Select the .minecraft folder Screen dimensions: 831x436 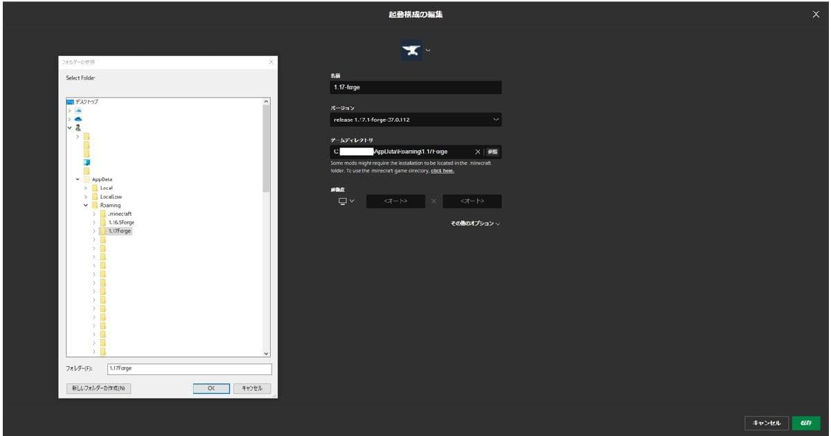click(x=120, y=214)
